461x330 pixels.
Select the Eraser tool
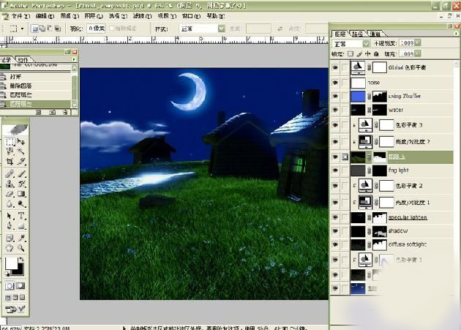tap(10, 194)
